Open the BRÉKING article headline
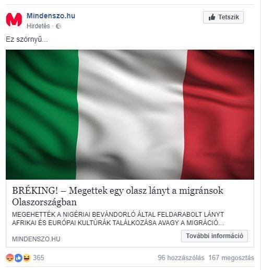Screen dimensions: 261x270 117,196
